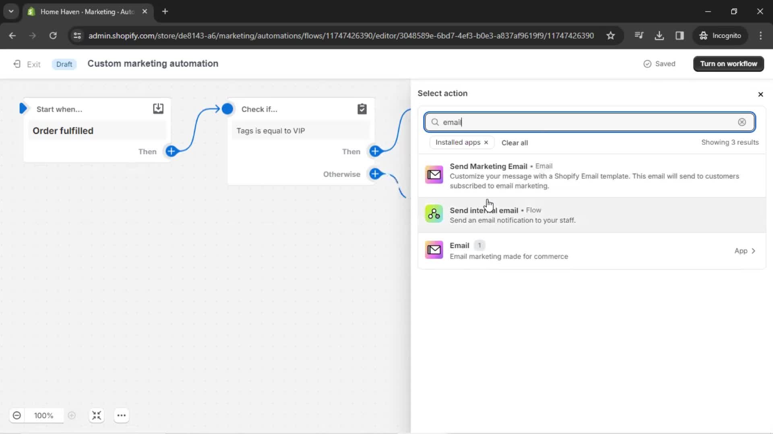The width and height of the screenshot is (773, 434).
Task: Click Clear all filters link
Action: (514, 142)
